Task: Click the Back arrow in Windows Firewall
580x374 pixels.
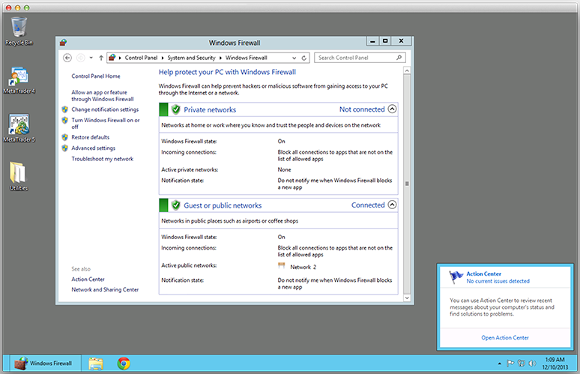Action: coord(67,58)
